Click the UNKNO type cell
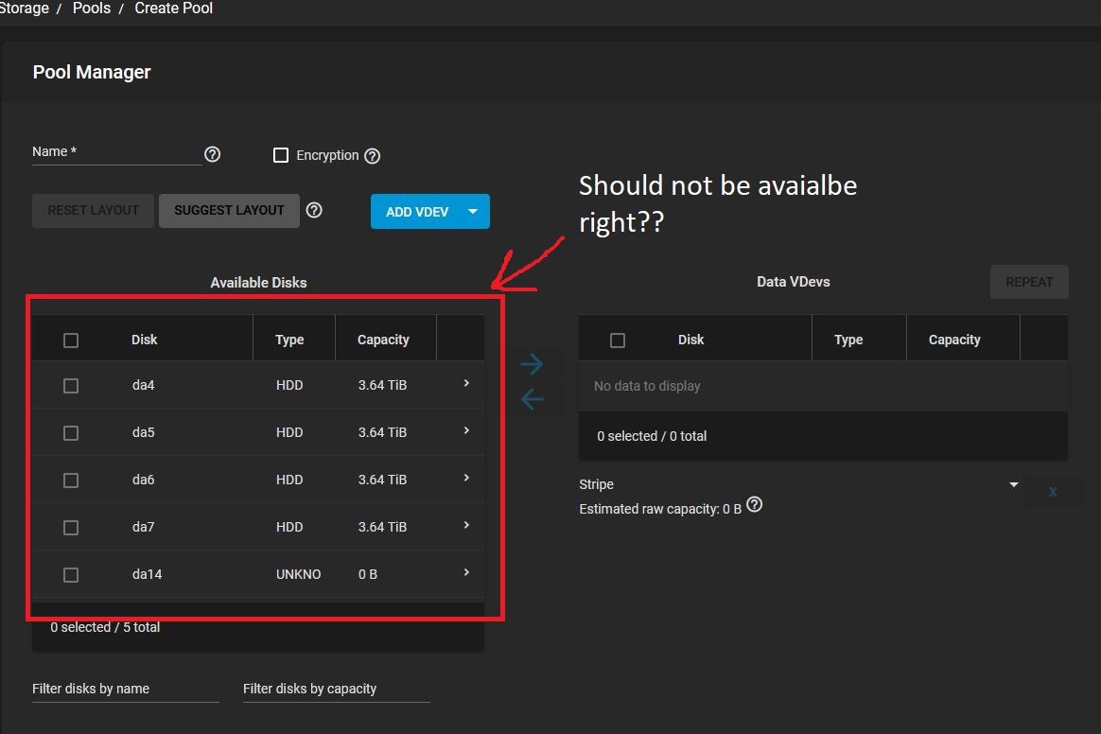 [298, 574]
